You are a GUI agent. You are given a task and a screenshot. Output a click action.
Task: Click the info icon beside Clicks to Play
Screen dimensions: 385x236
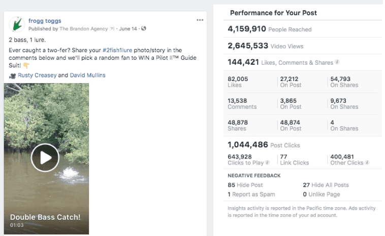point(267,163)
